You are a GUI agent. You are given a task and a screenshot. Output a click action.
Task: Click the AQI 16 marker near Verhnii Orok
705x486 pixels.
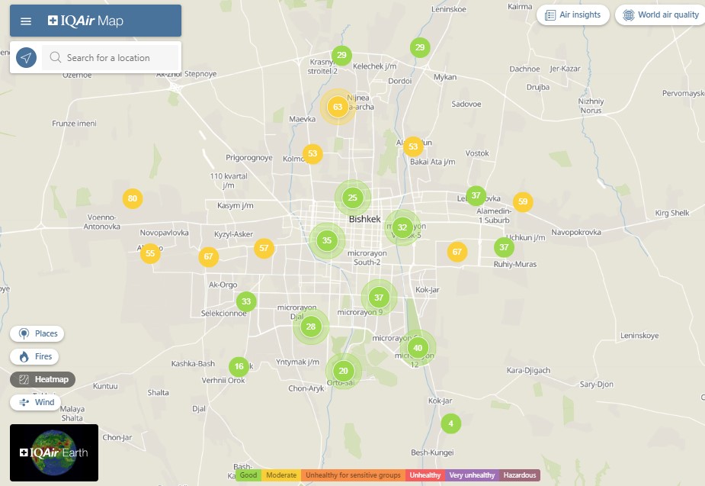click(239, 367)
